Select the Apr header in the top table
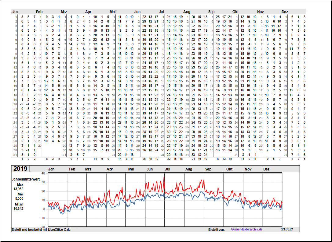Image resolution: width=332 pixels, height=242 pixels. (88, 12)
